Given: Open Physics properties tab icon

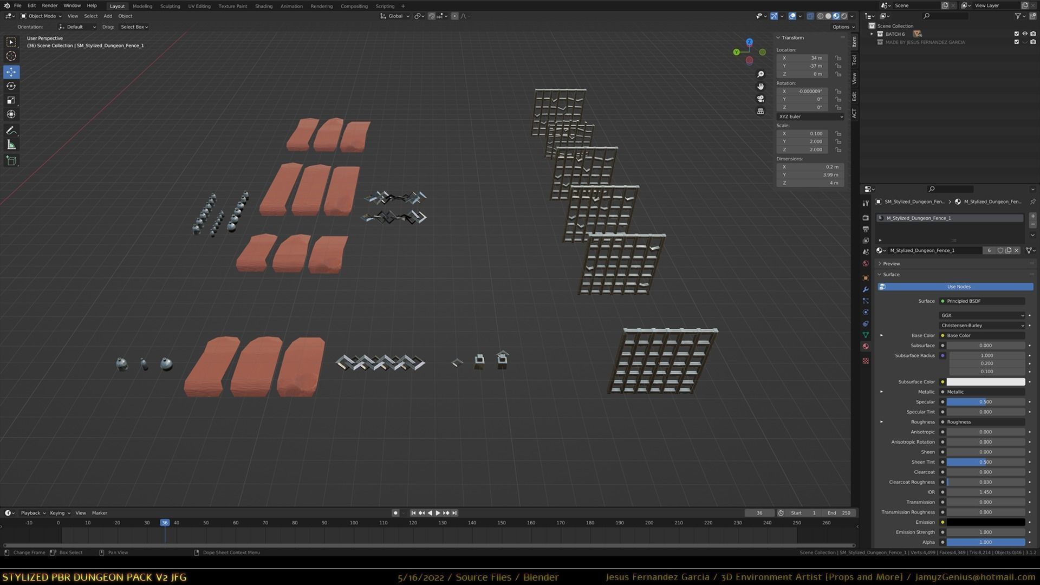Looking at the screenshot, I should (x=866, y=313).
